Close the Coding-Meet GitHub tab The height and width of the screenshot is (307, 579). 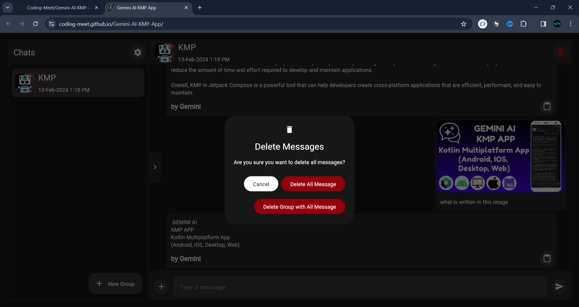click(96, 8)
